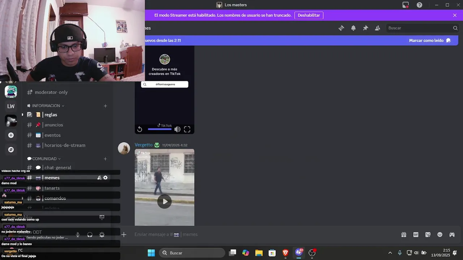Dismiss the Streamer mode purple banner
The image size is (463, 260).
455,16
